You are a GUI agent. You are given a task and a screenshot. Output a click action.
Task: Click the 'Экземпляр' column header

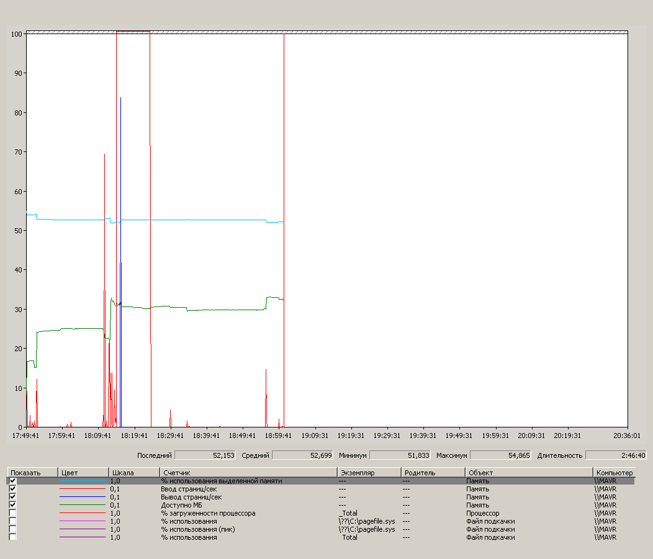368,473
